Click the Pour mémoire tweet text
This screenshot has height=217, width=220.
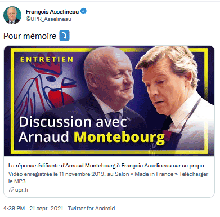30,36
